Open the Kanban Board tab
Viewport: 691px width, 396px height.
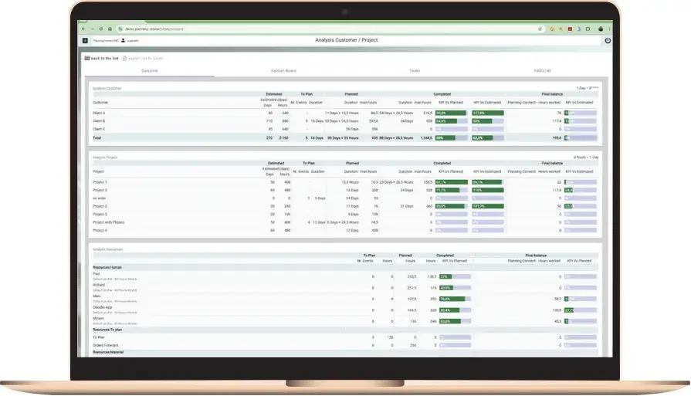point(283,71)
